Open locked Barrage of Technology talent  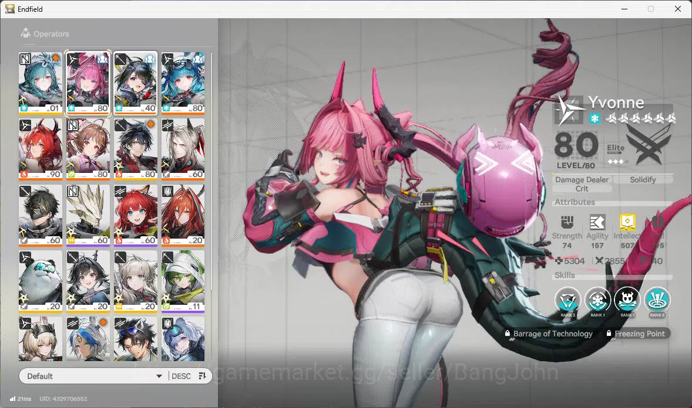pos(549,334)
